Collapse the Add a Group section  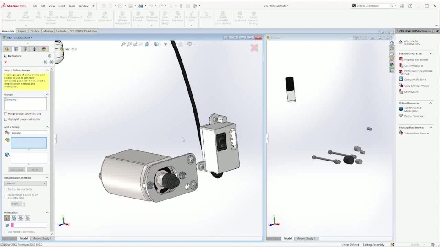coord(47,127)
